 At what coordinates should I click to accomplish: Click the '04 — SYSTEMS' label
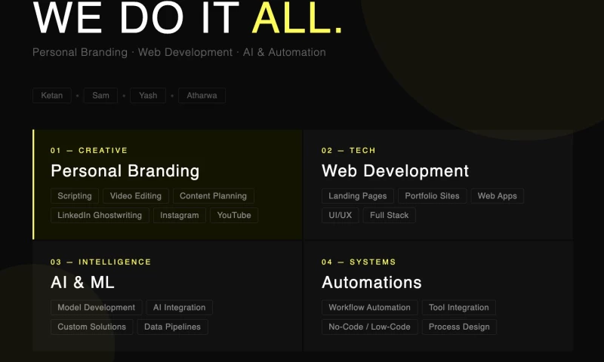coord(359,262)
